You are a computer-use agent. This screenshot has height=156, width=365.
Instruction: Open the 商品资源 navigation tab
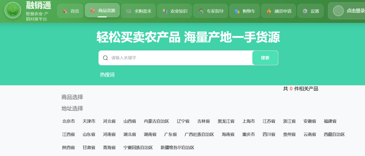[102, 10]
